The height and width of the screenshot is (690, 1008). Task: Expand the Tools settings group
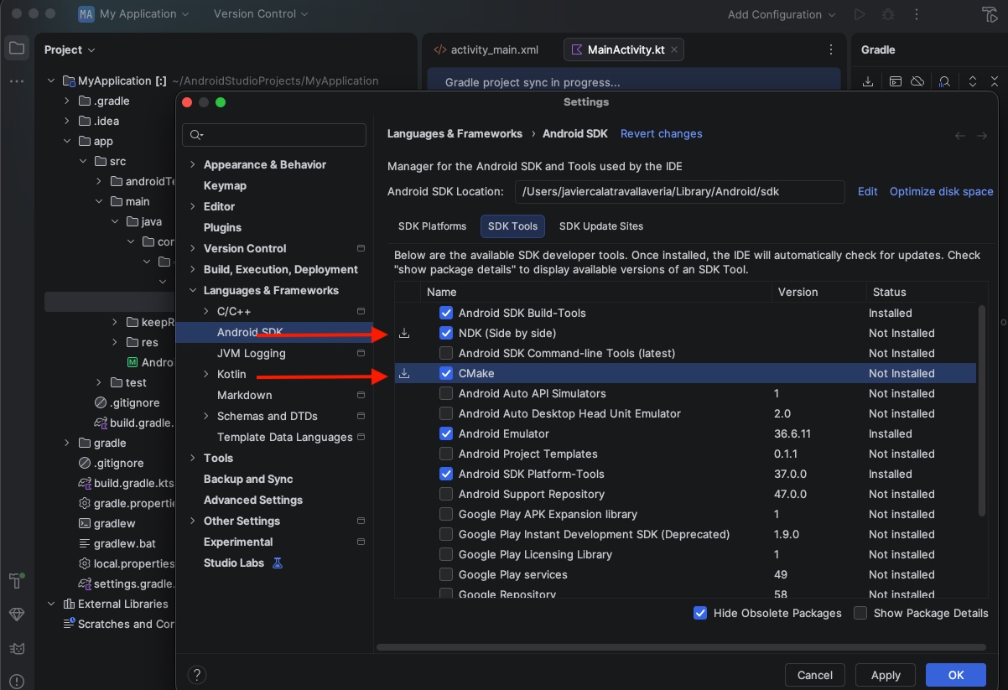click(x=193, y=458)
